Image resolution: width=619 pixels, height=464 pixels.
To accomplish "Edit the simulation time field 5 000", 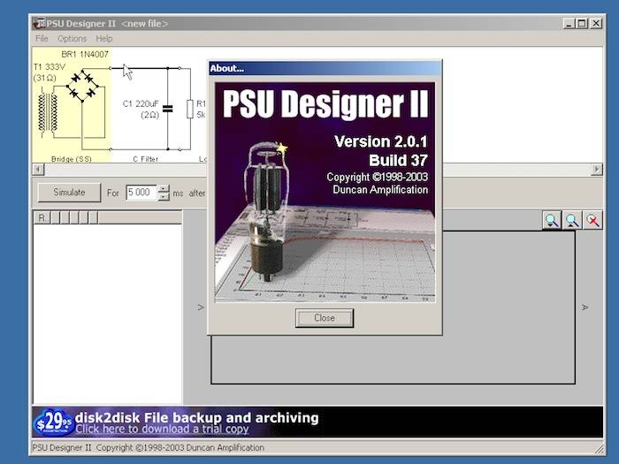I will point(141,193).
